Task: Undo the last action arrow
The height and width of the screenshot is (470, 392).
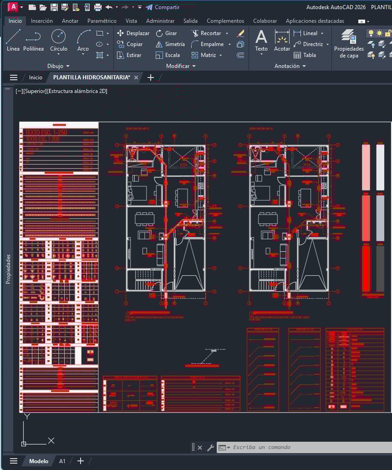Action: coord(109,7)
